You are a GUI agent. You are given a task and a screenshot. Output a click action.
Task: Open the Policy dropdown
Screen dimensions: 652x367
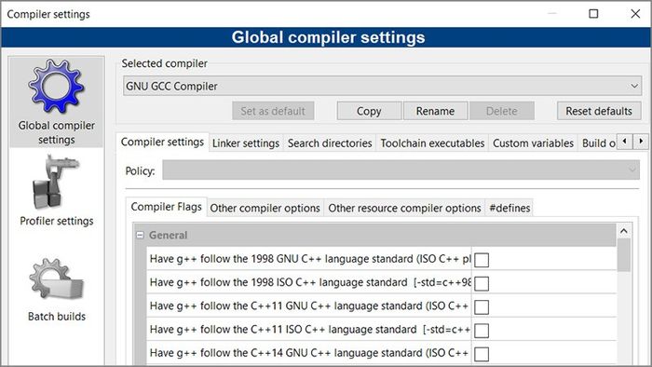tap(401, 170)
